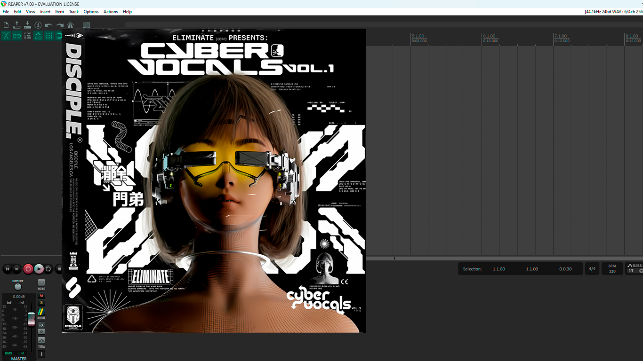Click selection start field 1.1.00
Viewport: 643px width, 361px height.
click(499, 269)
